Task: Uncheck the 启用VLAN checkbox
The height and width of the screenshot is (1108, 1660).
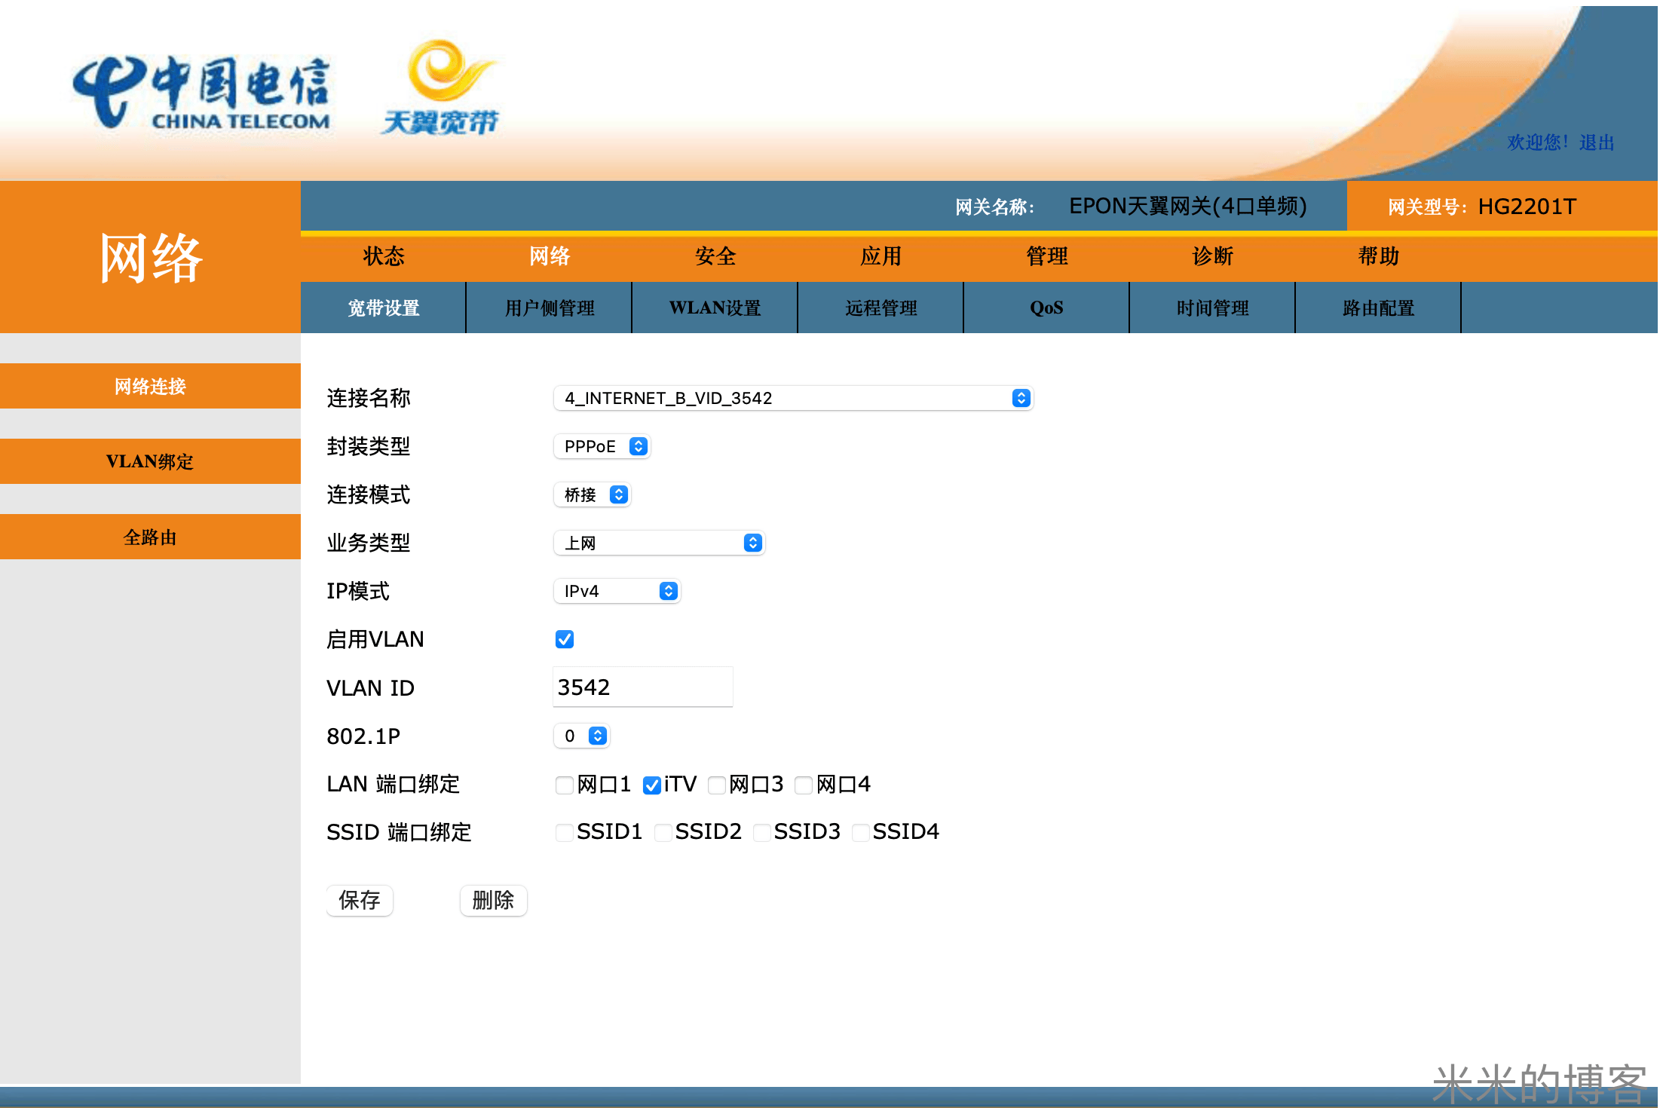Action: click(565, 638)
